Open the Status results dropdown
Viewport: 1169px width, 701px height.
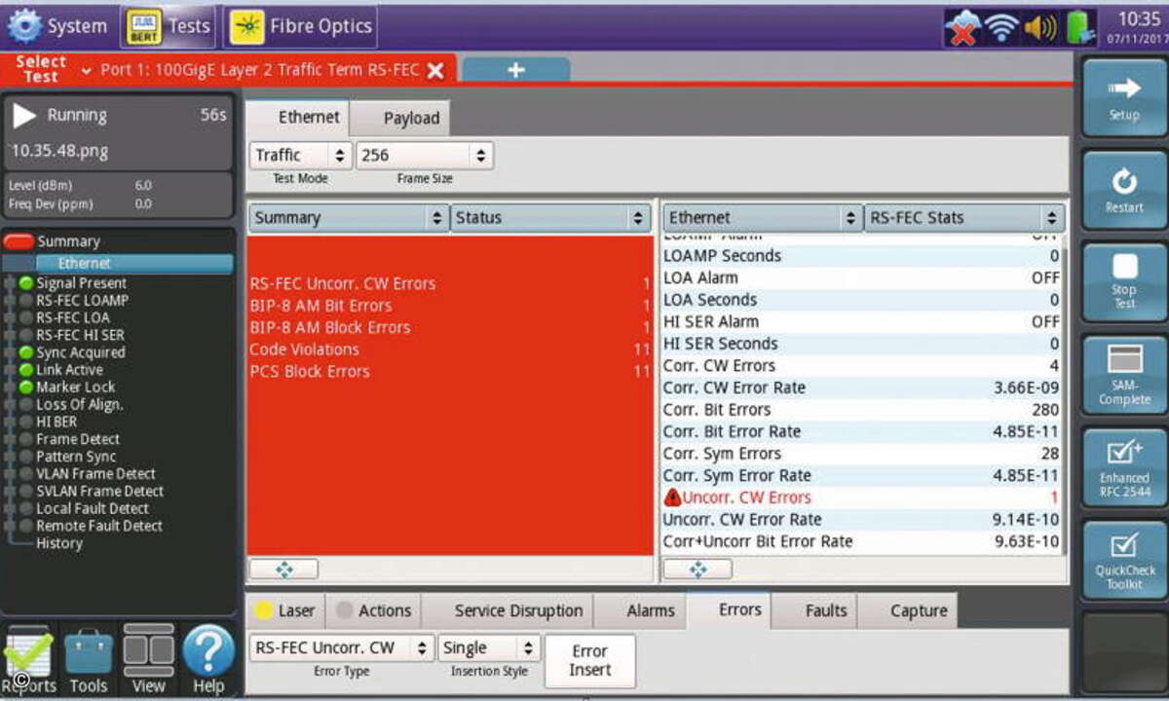tap(550, 218)
